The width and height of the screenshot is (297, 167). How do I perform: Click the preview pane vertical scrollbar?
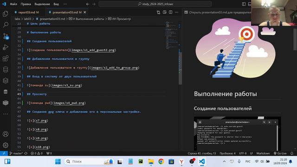coord(295,39)
